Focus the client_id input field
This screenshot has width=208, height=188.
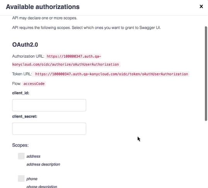[x=49, y=105]
